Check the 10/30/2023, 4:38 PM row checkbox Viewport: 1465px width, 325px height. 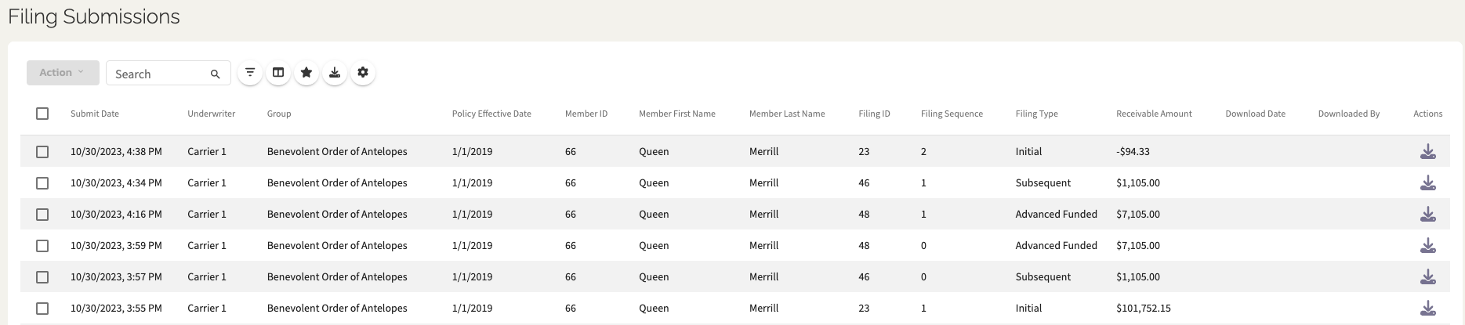click(x=42, y=152)
